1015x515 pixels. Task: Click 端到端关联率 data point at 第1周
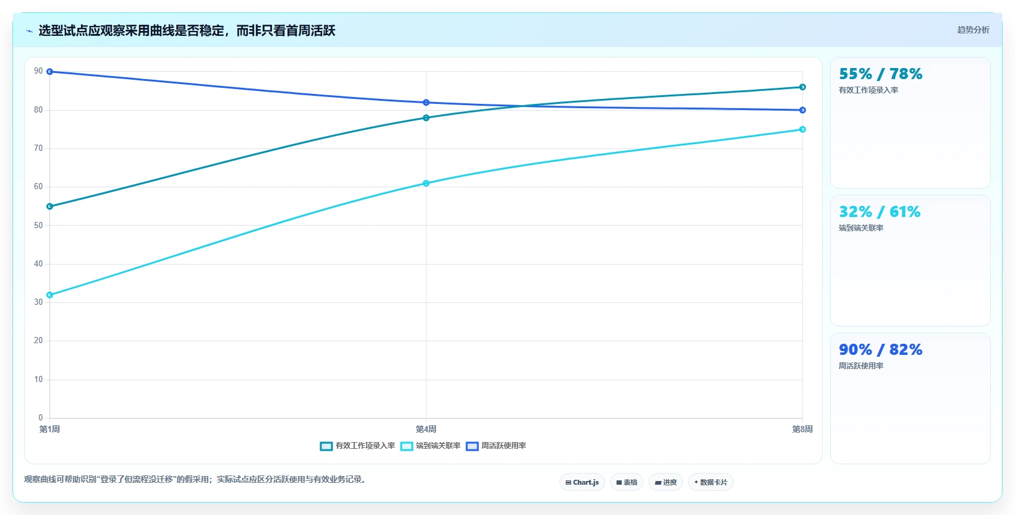pyautogui.click(x=50, y=295)
